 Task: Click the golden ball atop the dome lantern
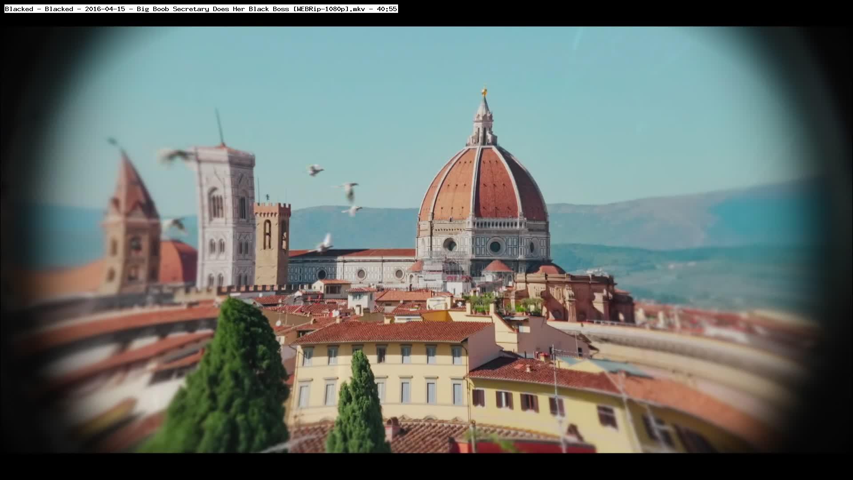[x=484, y=92]
